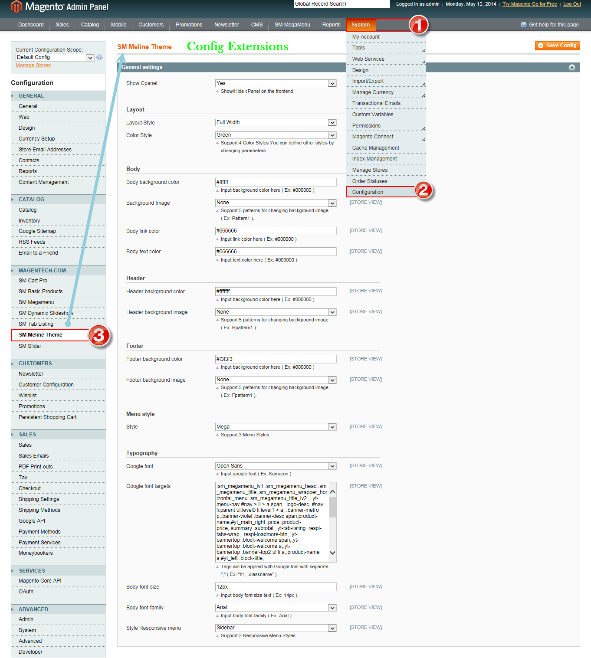Click the Get help for this page link
Screen dimensions: 591x658
point(554,25)
